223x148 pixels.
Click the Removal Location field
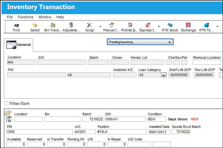[207, 62]
